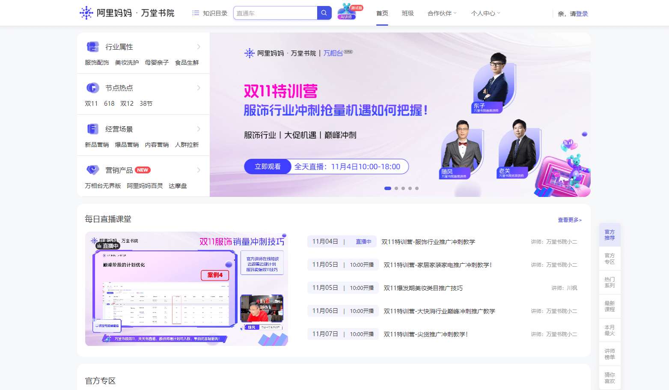Image resolution: width=669 pixels, height=390 pixels.
Task: Open the 合作伙伴 dropdown menu
Action: 442,13
